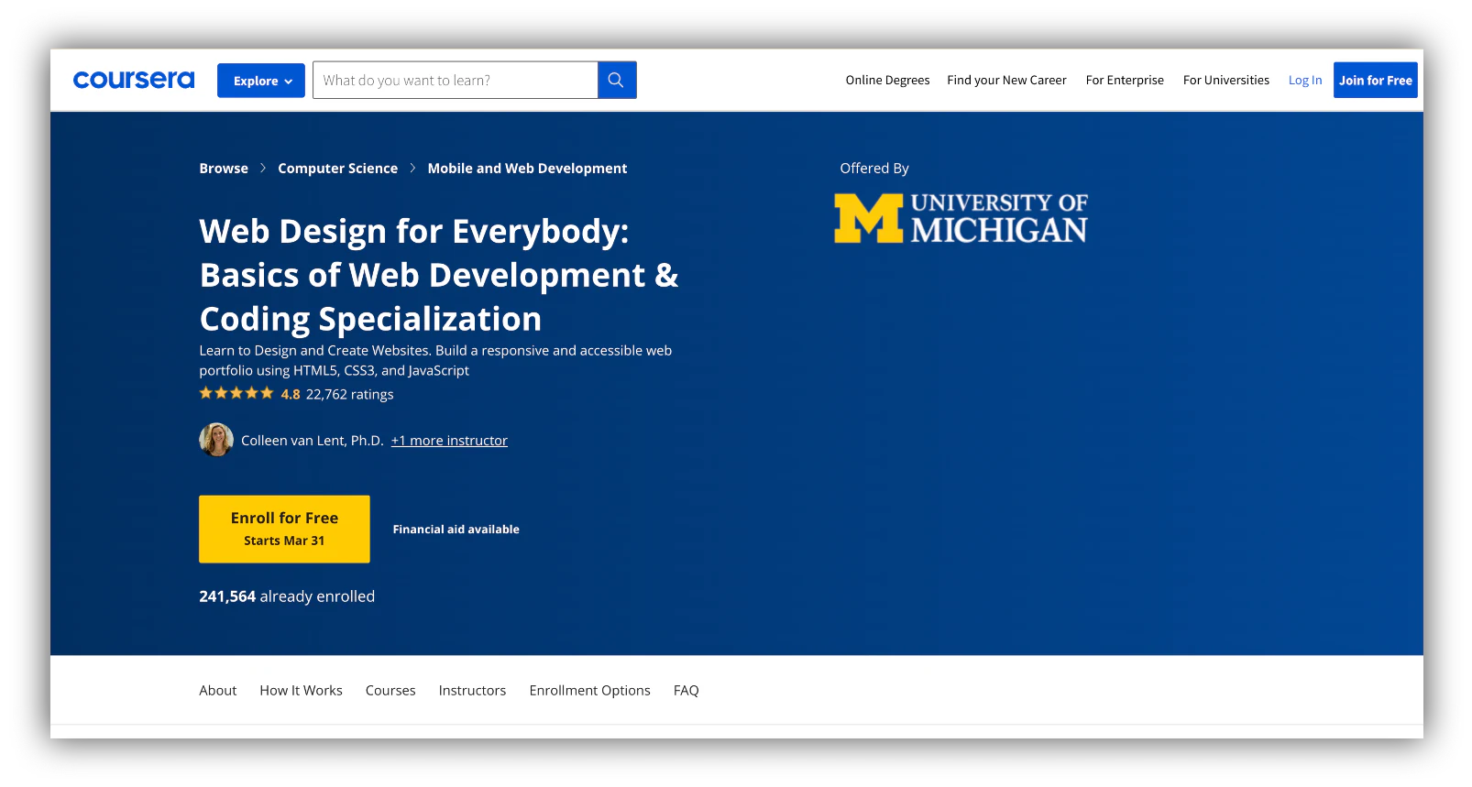
Task: Click the 4.8 rating value
Action: click(x=291, y=395)
